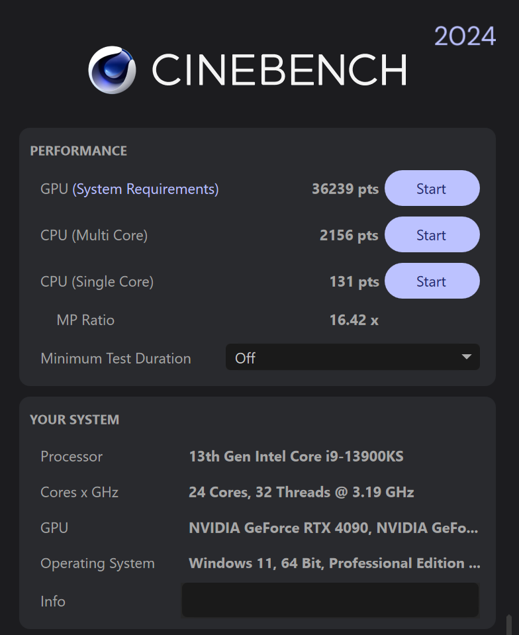The image size is (519, 635).
Task: Start the CPU Single Core benchmark
Action: (432, 281)
